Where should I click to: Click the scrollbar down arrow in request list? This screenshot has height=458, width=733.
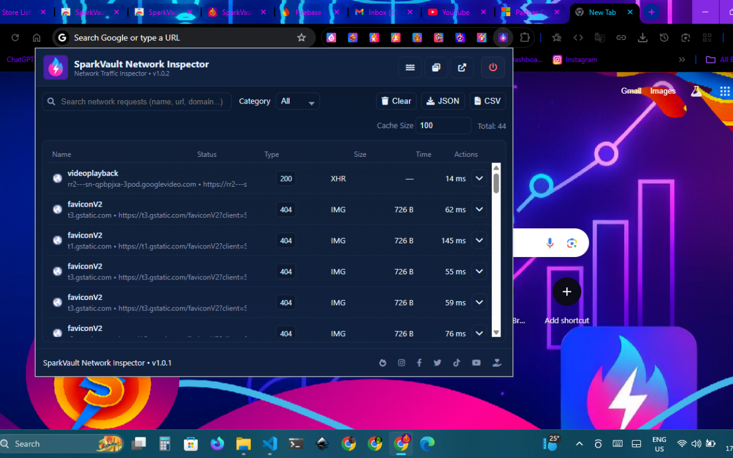(x=496, y=333)
